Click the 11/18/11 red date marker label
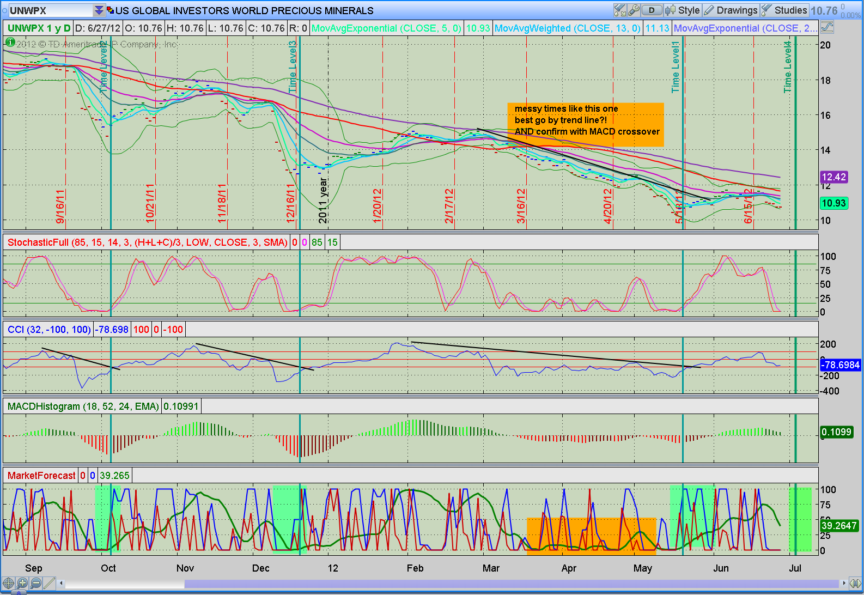 tap(221, 203)
